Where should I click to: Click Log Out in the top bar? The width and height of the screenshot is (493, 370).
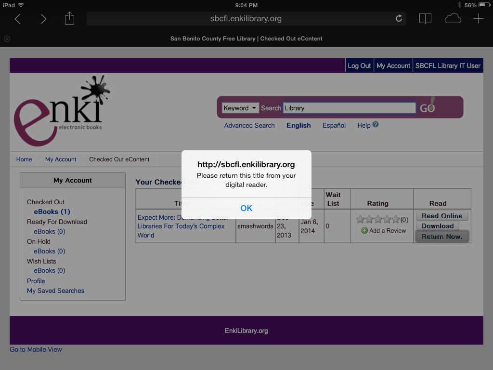(x=359, y=66)
